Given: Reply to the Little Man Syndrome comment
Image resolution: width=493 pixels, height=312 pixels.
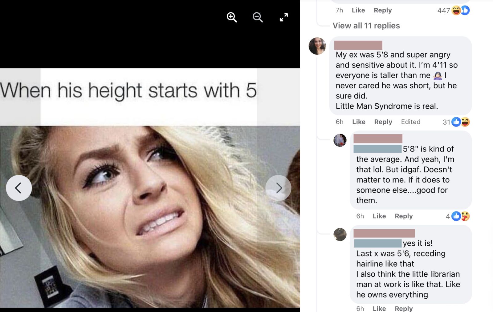Looking at the screenshot, I should pyautogui.click(x=383, y=122).
